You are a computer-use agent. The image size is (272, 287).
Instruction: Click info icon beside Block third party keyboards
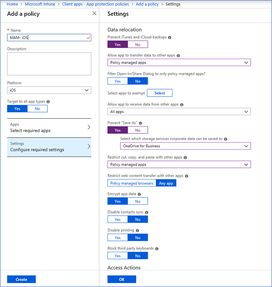pos(157,249)
